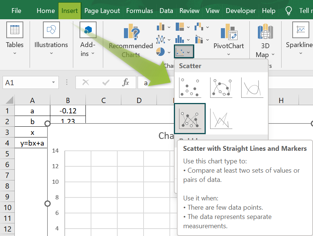The width and height of the screenshot is (313, 236).
Task: Select row 1 header
Action: [x=7, y=111]
